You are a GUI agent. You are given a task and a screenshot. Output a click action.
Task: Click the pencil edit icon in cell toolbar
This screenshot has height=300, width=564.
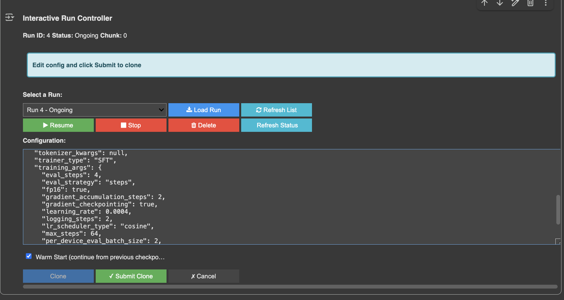(515, 3)
